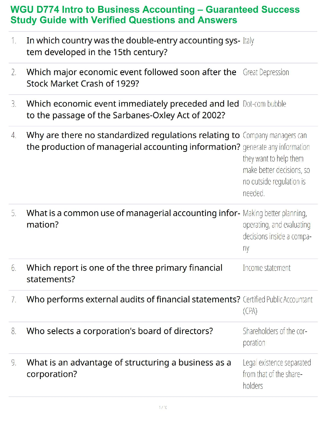Viewport: 326px width, 422px height.
Task: Click the external audits question
Action: pos(133,299)
